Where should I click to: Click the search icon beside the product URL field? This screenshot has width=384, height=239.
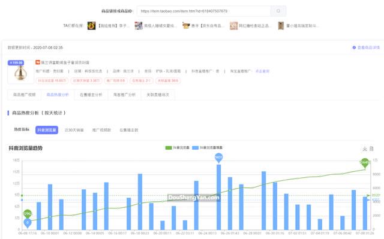click(x=278, y=11)
